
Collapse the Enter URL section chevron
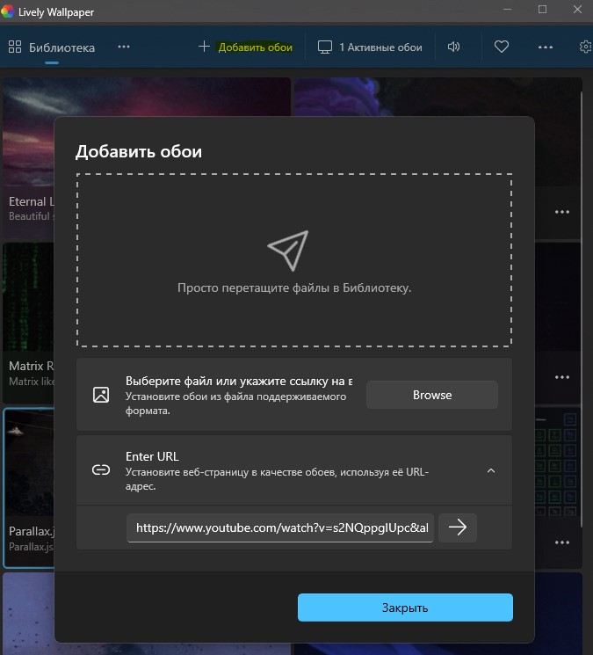point(491,470)
